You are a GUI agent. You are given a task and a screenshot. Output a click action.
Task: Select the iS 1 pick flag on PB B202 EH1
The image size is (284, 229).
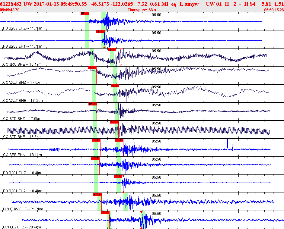pyautogui.click(x=100, y=32)
